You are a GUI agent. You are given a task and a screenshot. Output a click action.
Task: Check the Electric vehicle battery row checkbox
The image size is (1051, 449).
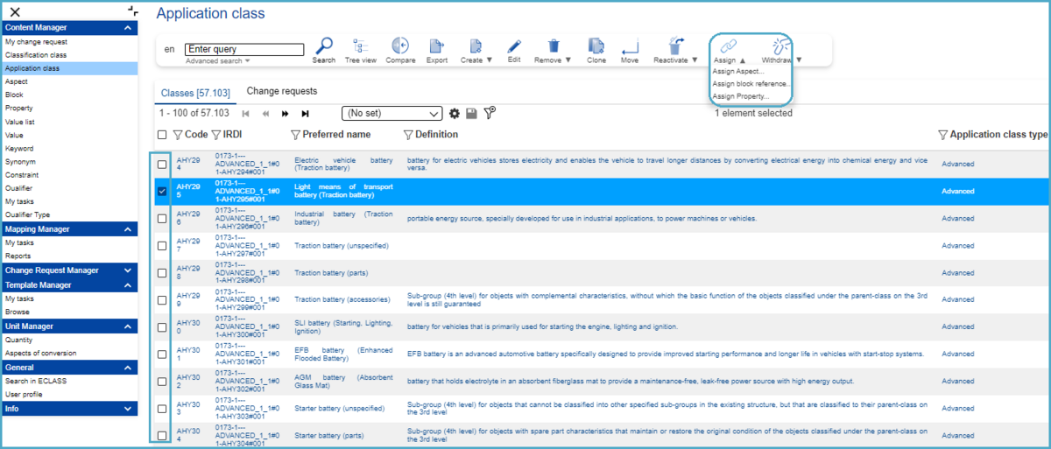(x=162, y=165)
